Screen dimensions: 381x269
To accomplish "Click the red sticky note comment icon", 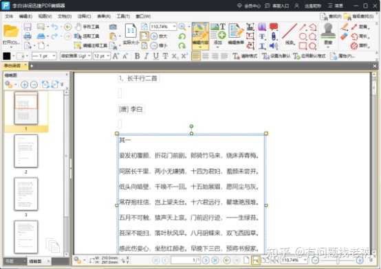I will [274, 27].
